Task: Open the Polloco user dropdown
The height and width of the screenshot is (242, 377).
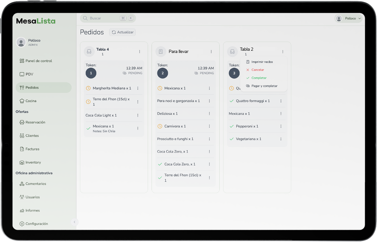Action: point(348,19)
